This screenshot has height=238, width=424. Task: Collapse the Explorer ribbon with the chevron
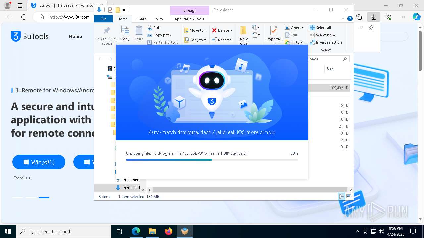[343, 19]
